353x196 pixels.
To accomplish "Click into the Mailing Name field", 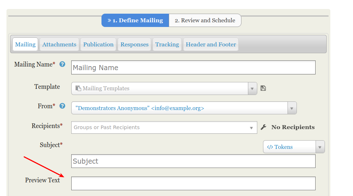I will (193, 68).
